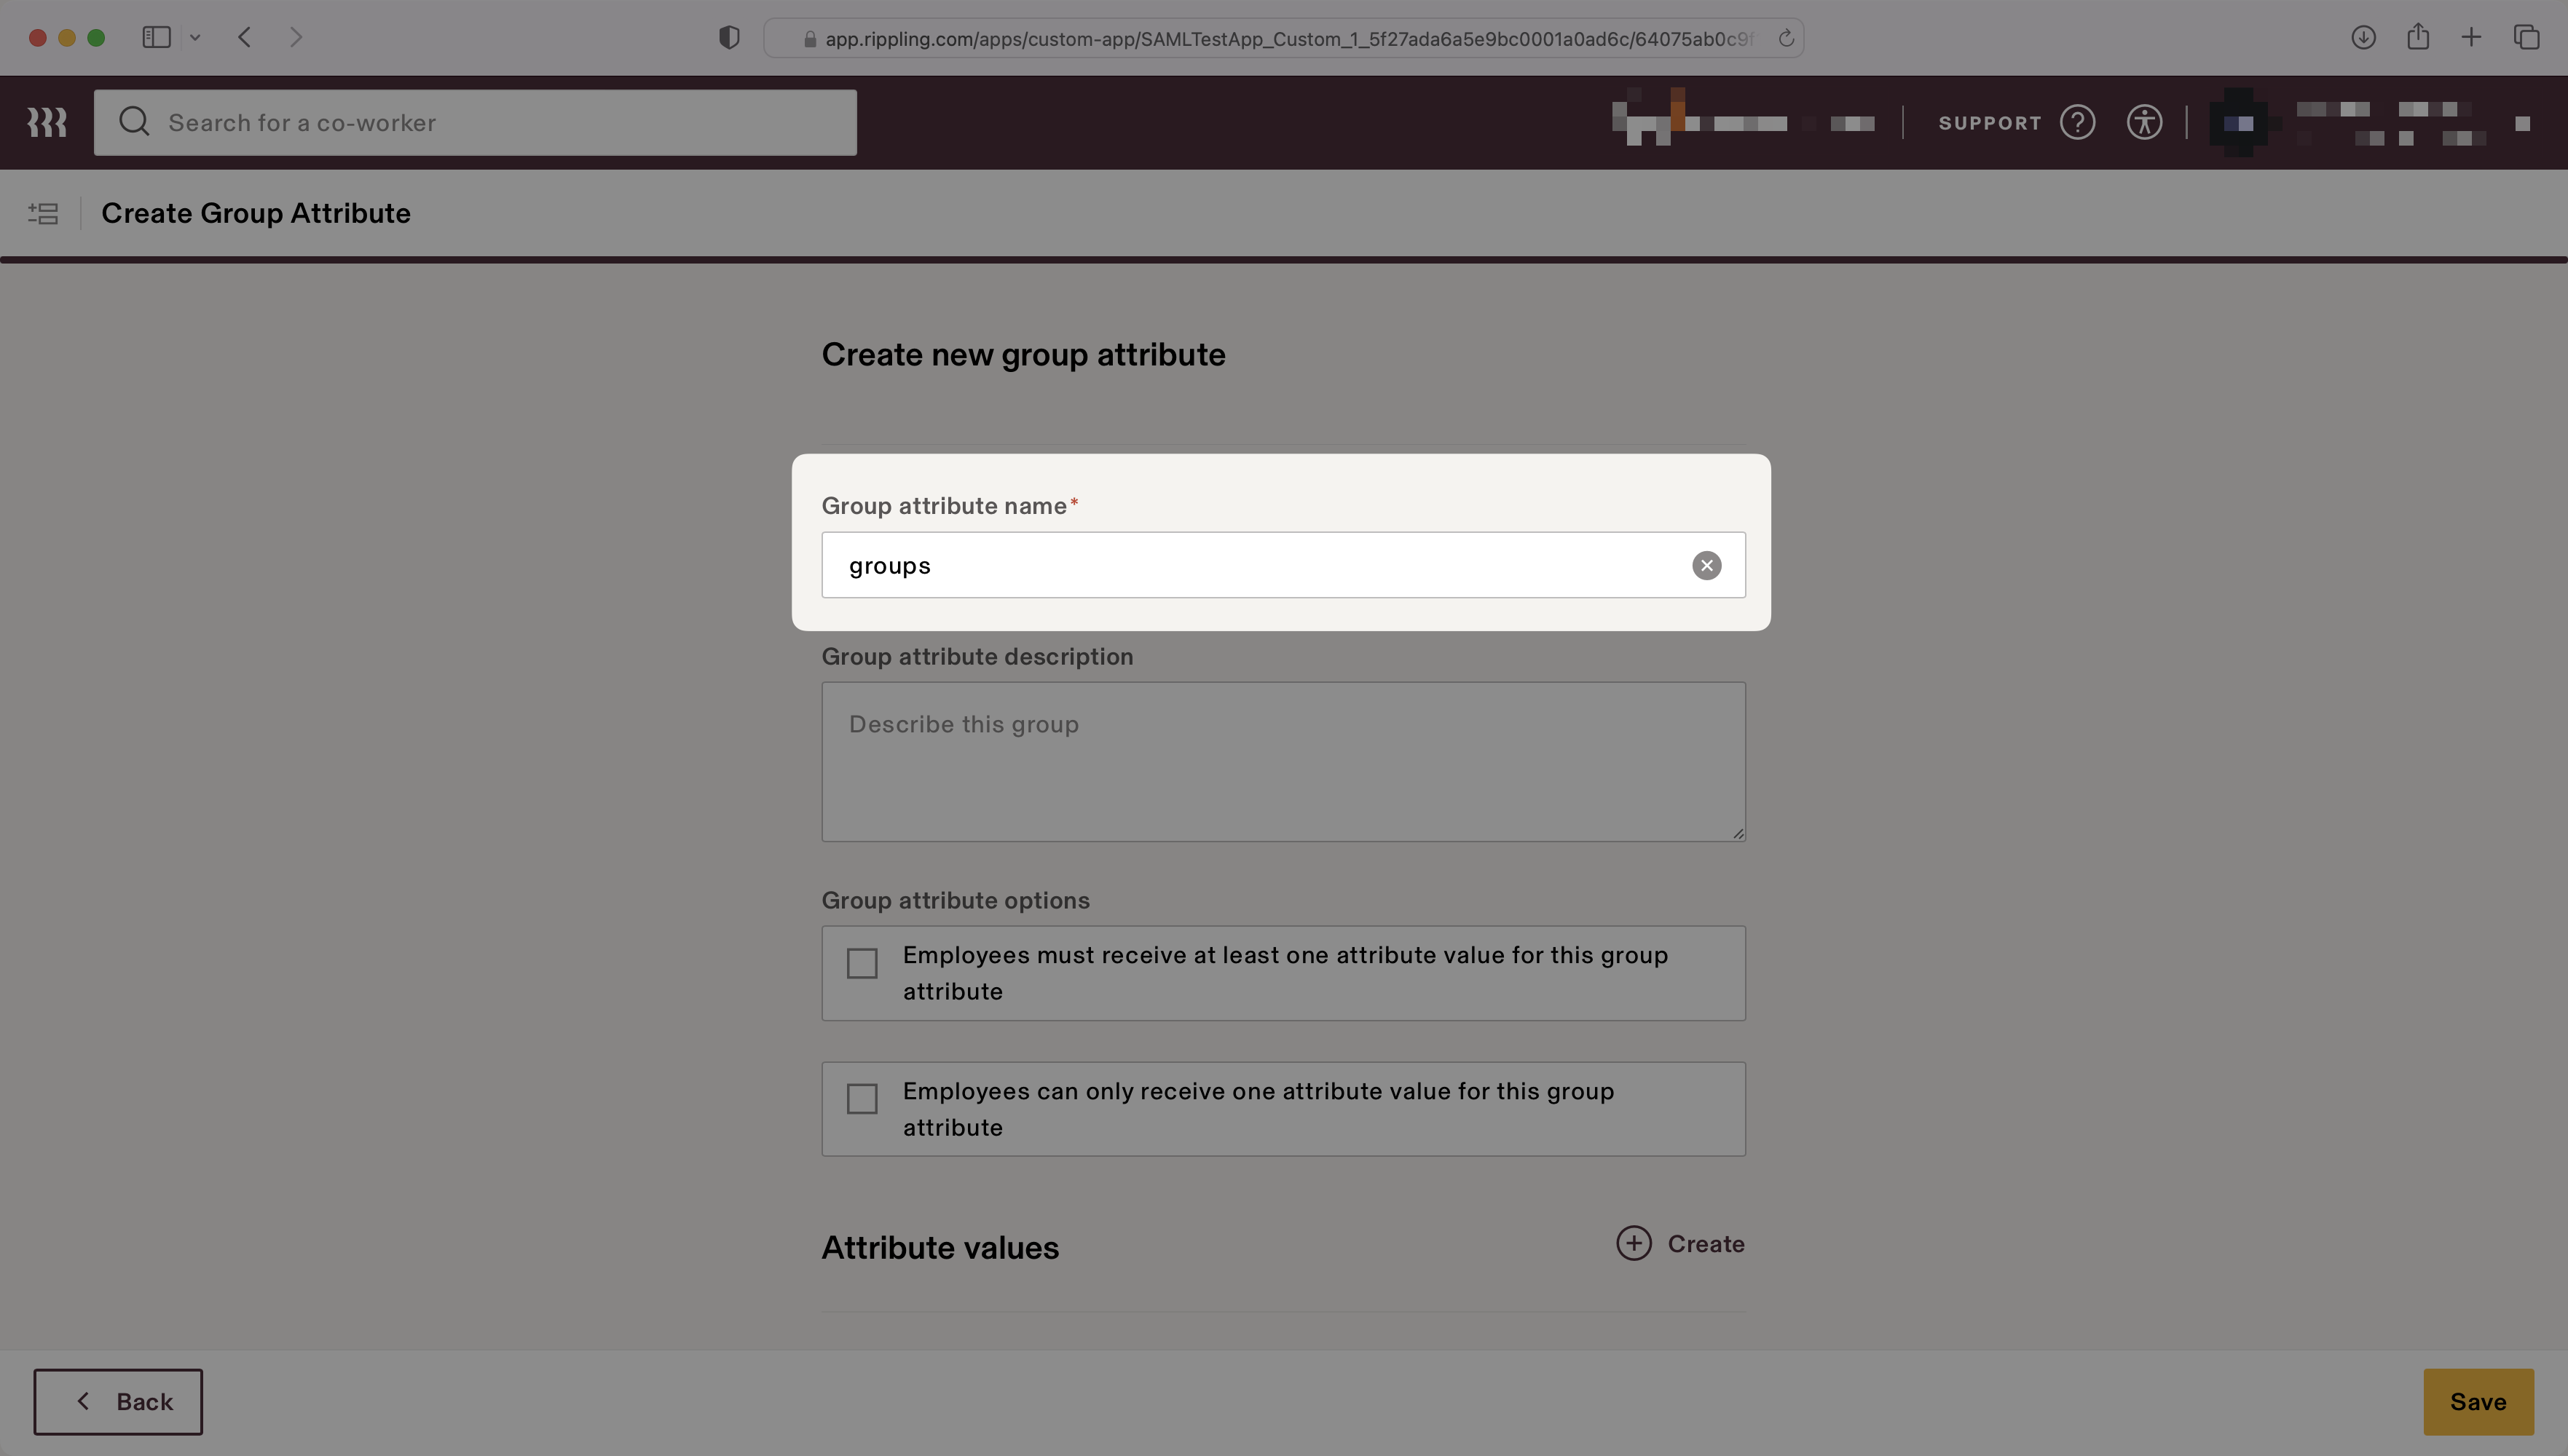Click the lock icon in address bar
Image resolution: width=2568 pixels, height=1456 pixels.
809,39
